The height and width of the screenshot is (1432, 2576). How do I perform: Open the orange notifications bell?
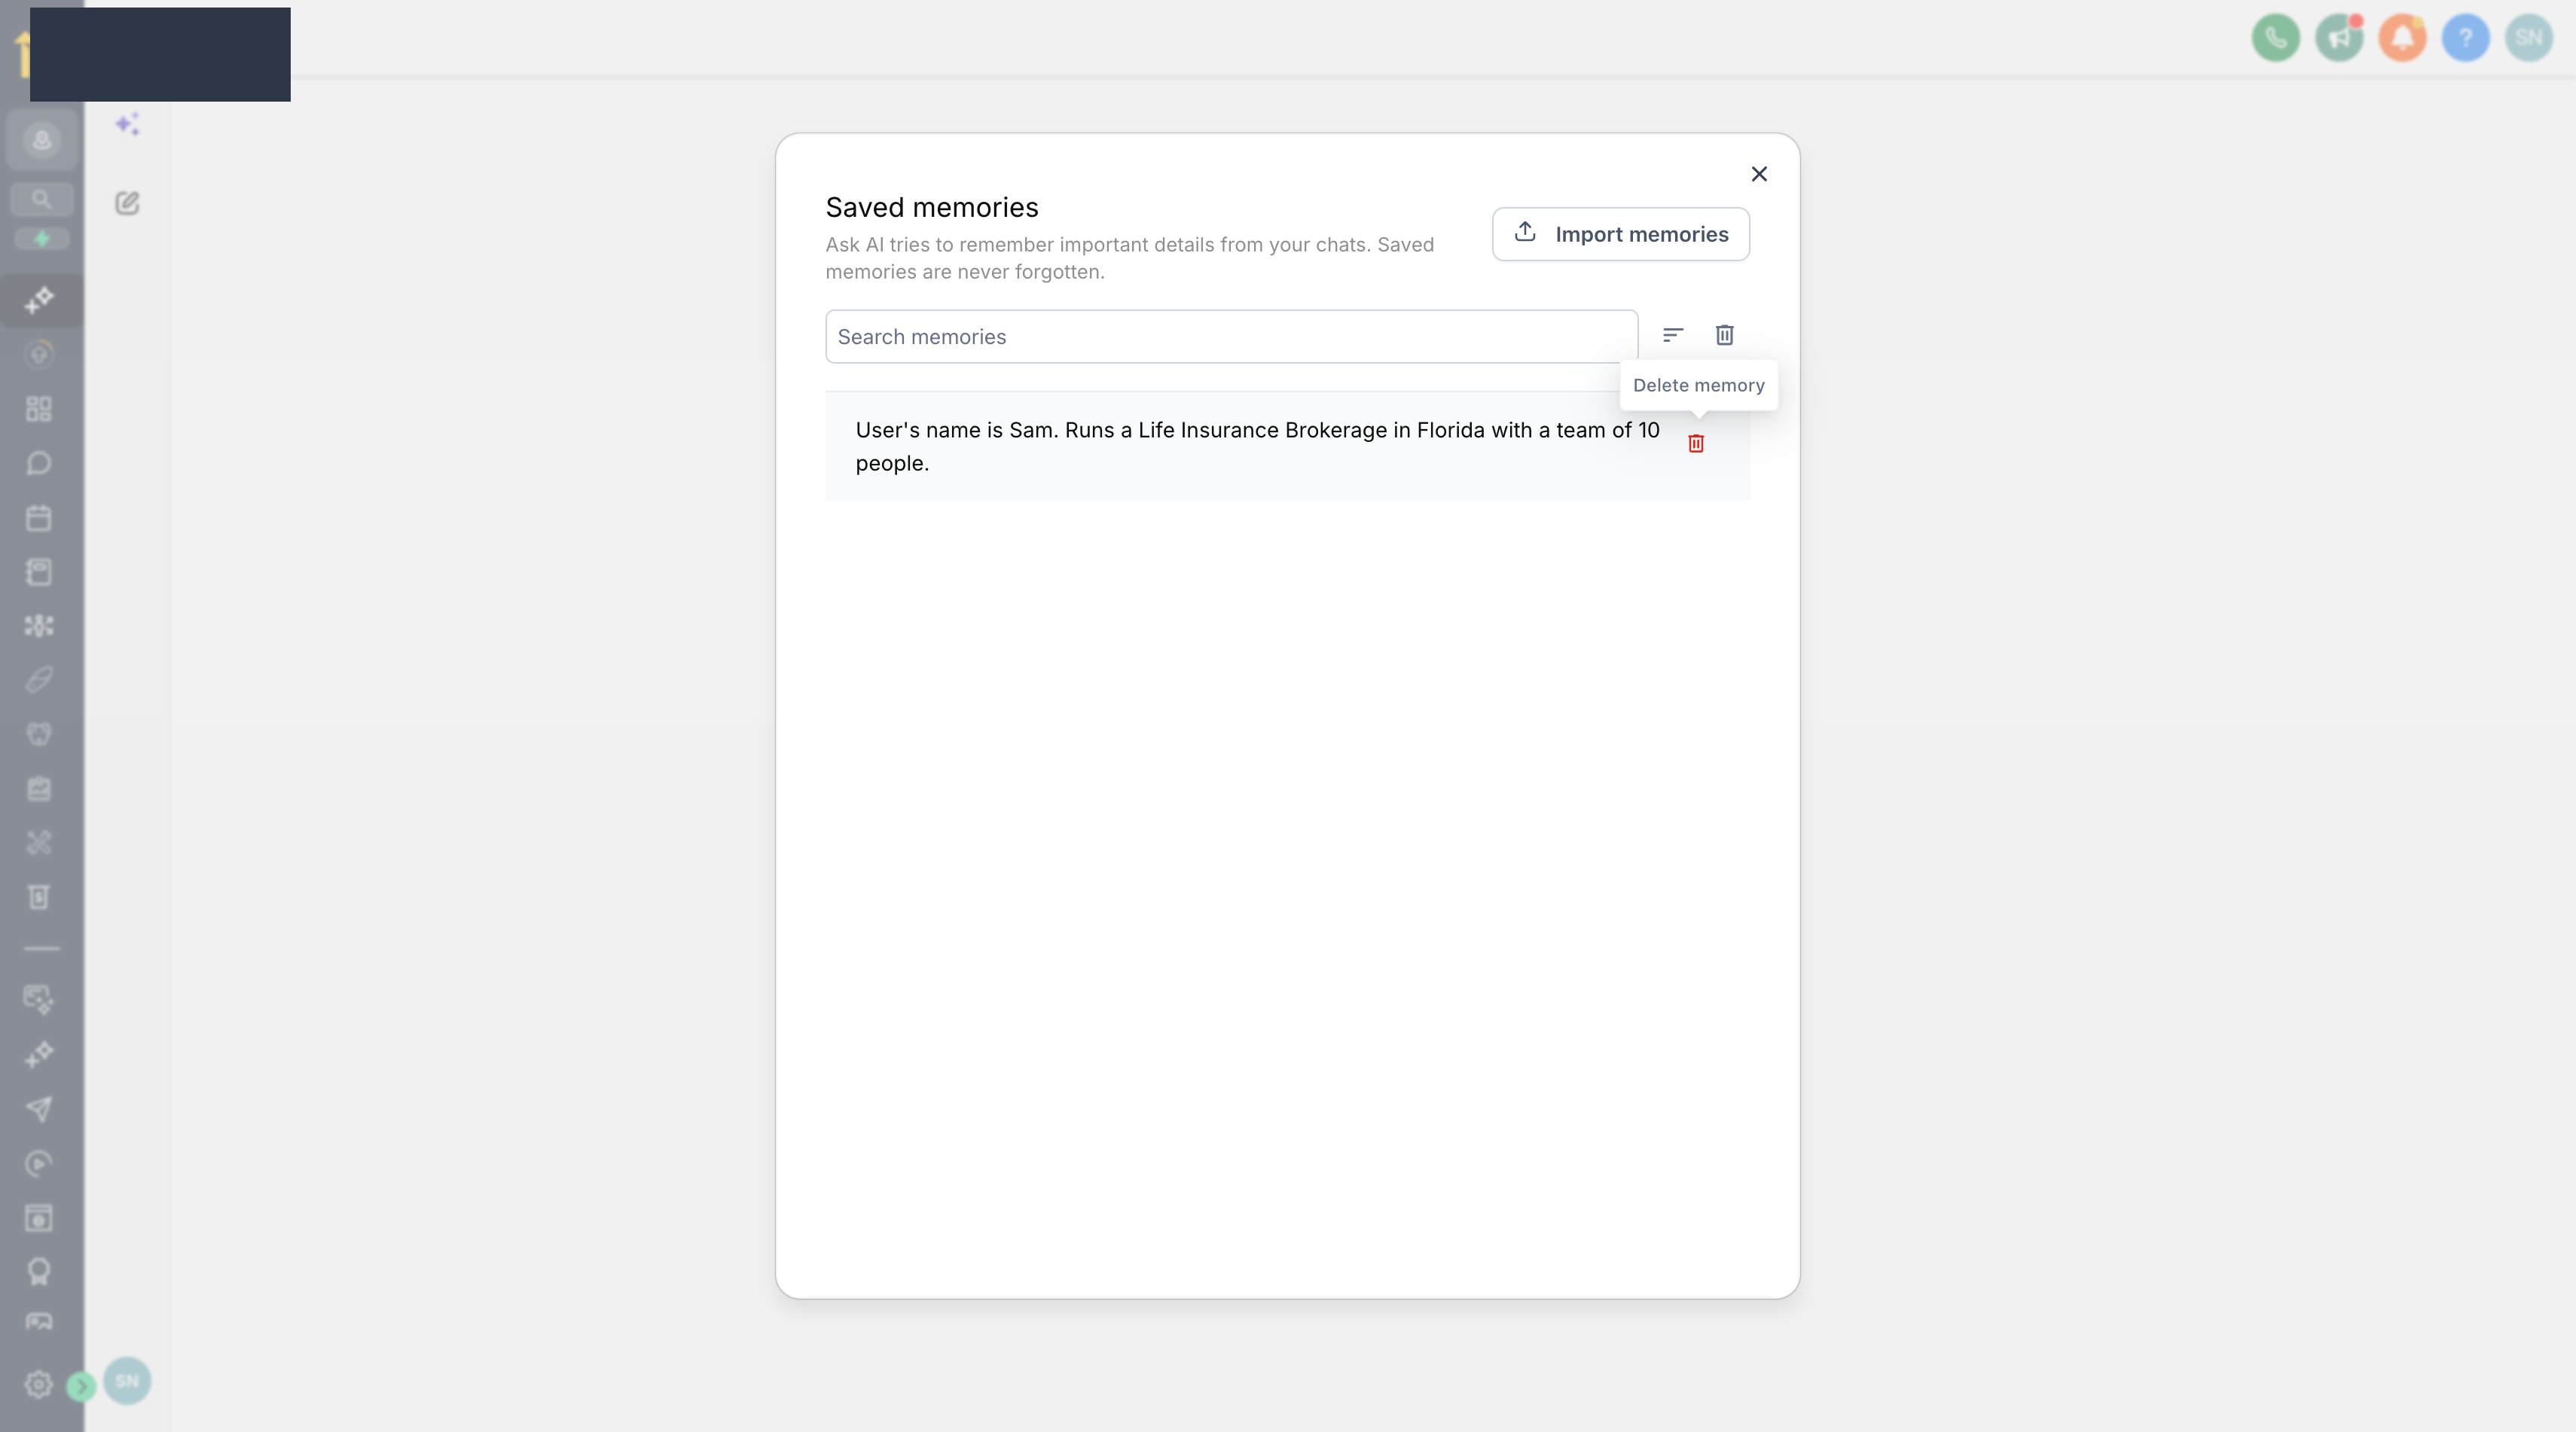(2402, 38)
